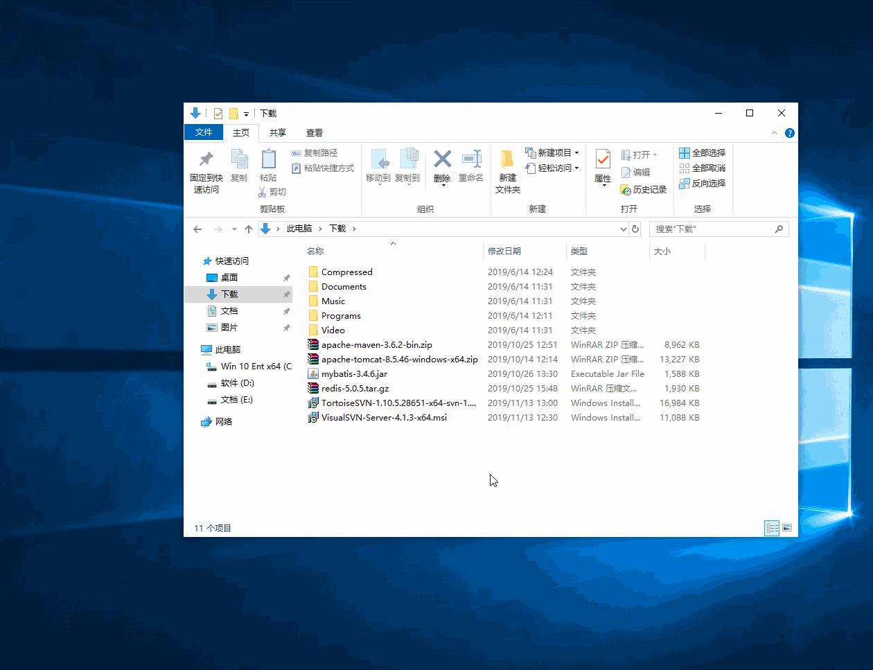
Task: Click the up one level arrow
Action: tap(249, 229)
